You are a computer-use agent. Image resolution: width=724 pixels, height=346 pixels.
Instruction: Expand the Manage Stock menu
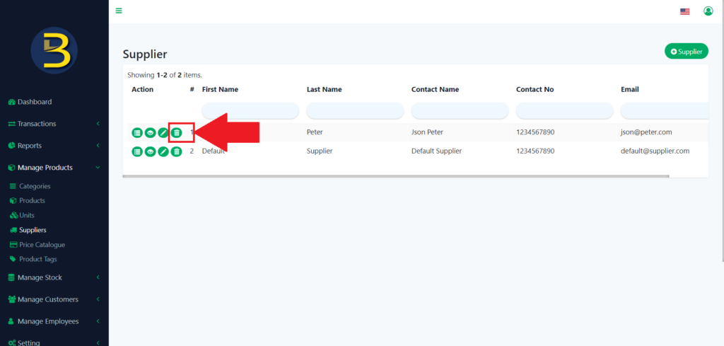tap(40, 277)
